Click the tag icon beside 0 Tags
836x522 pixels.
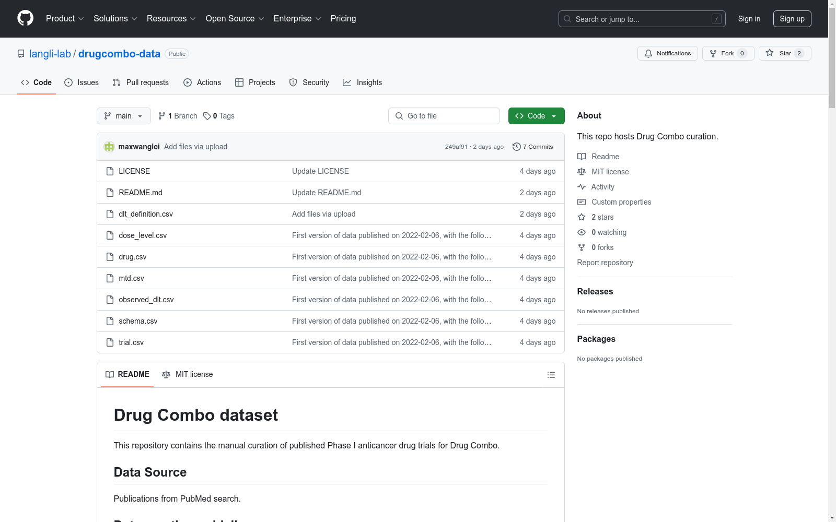click(207, 116)
